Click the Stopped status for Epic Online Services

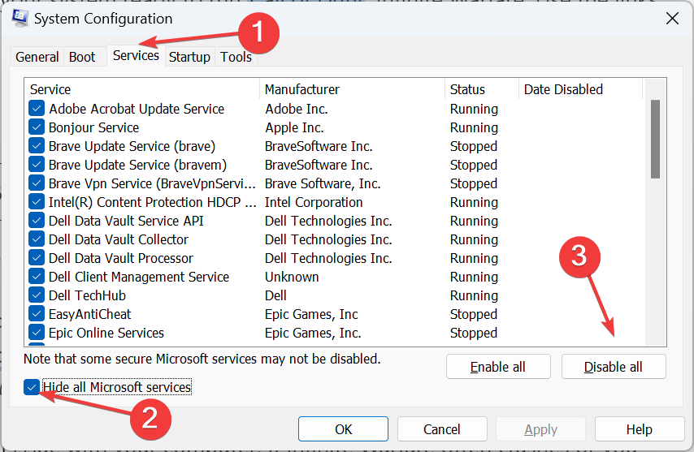474,333
